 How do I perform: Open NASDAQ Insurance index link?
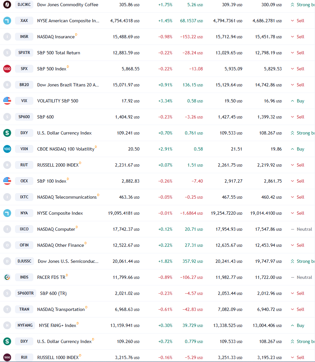click(56, 37)
